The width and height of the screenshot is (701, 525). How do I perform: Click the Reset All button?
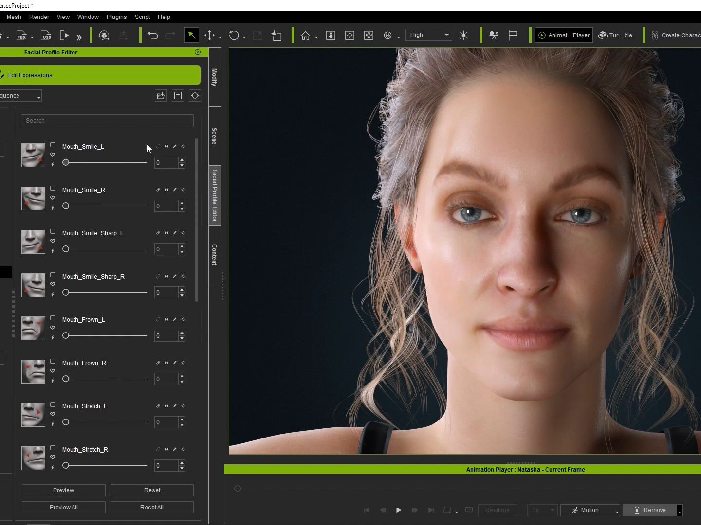tap(152, 507)
